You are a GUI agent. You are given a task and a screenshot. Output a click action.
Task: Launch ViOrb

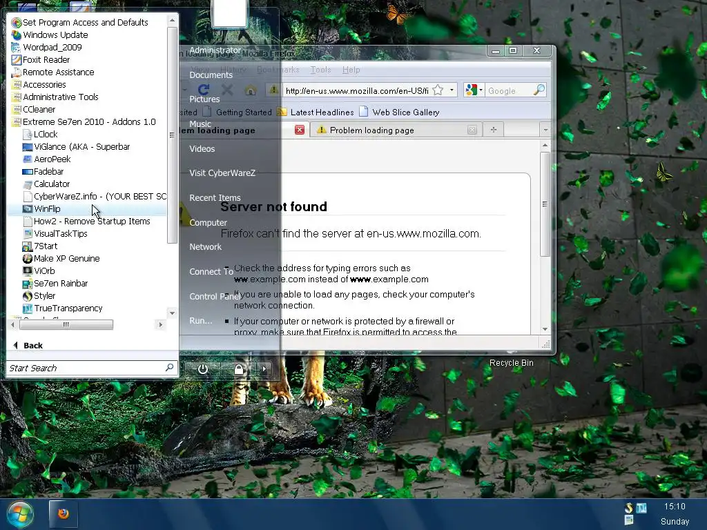point(44,271)
